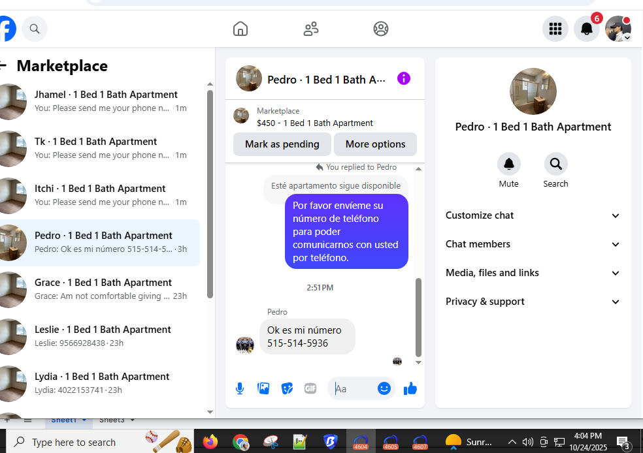
Task: Choose a GIF icon
Action: click(310, 388)
